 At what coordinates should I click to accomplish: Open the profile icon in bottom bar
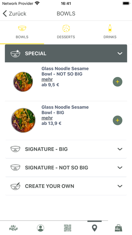[40, 228]
